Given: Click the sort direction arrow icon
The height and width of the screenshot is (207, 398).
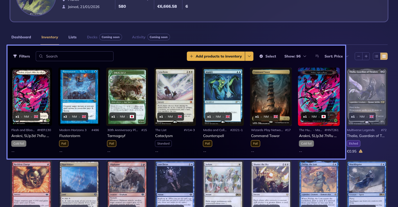Looking at the screenshot, I should coord(317,56).
